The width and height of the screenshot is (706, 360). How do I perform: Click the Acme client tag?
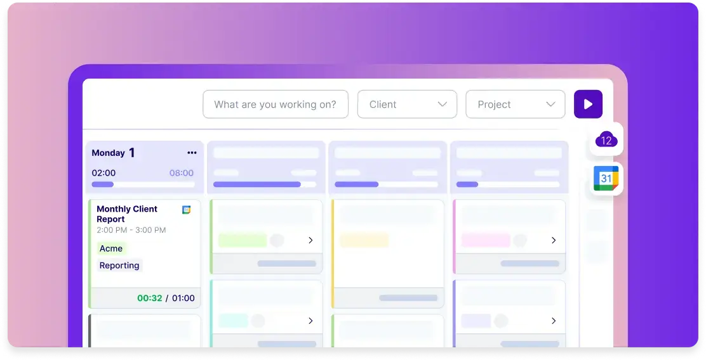(x=111, y=248)
